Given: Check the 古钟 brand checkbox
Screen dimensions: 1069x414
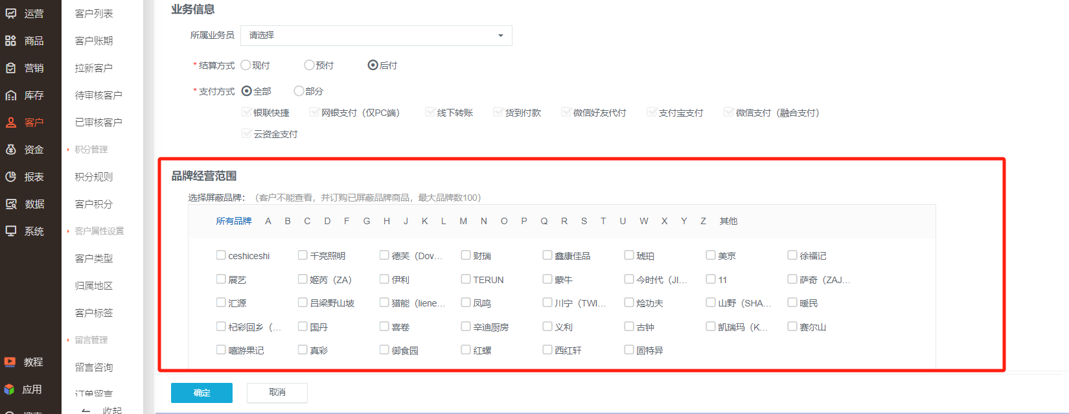Looking at the screenshot, I should 629,327.
